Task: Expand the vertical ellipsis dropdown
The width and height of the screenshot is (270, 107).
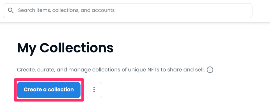Action: [94, 90]
